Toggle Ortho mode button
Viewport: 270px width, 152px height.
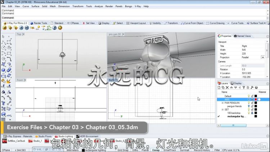pos(135,150)
